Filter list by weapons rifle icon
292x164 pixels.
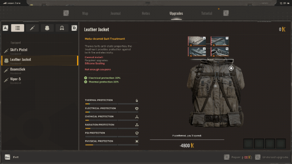[32, 28]
